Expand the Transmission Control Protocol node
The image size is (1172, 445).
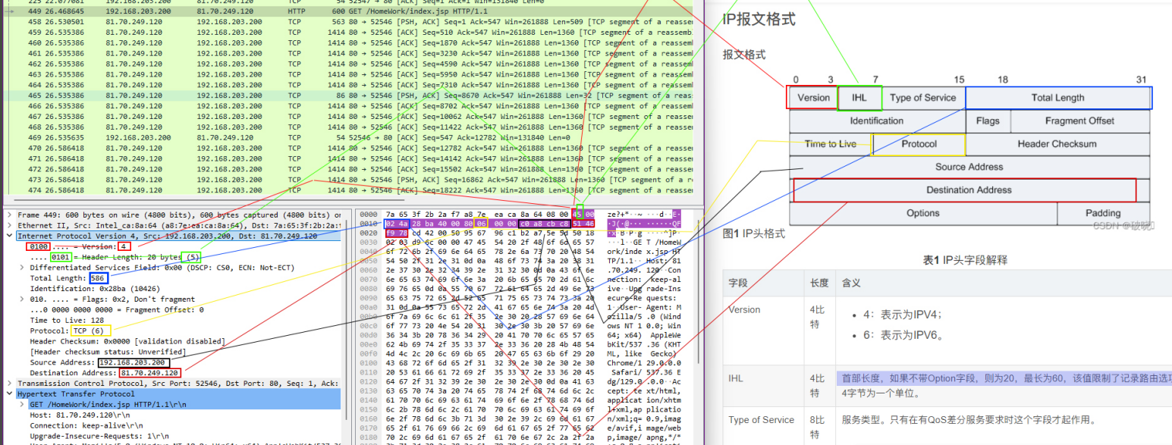[x=9, y=384]
